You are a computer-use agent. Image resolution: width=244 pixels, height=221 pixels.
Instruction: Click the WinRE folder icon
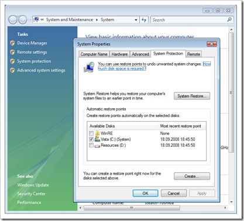point(97,133)
